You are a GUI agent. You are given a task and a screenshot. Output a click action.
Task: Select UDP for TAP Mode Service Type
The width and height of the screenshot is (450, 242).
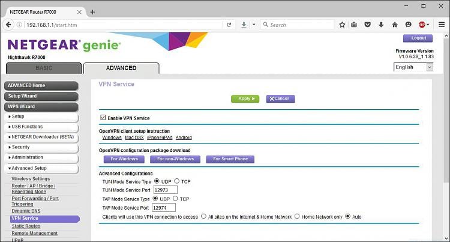click(155, 199)
